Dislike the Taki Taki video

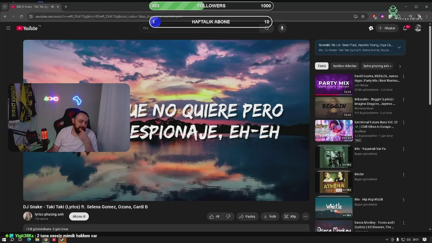point(228,216)
